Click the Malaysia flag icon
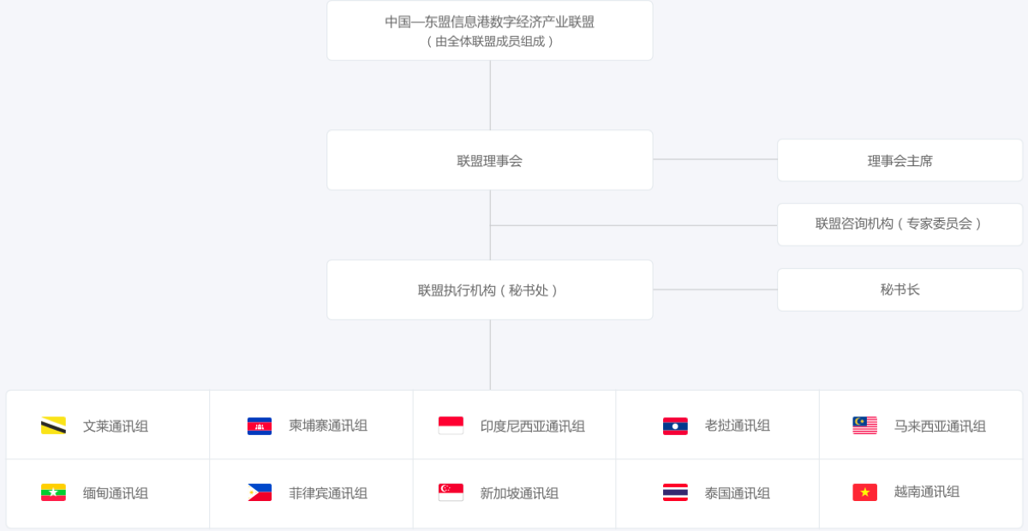The width and height of the screenshot is (1028, 531). coord(864,426)
